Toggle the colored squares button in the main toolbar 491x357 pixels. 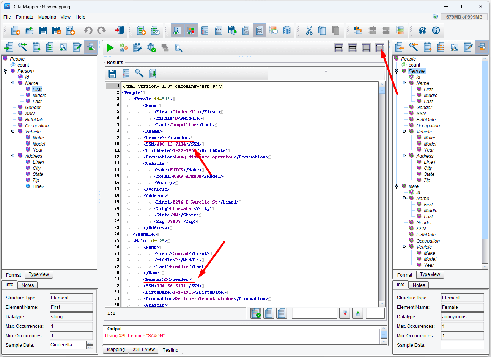click(191, 31)
